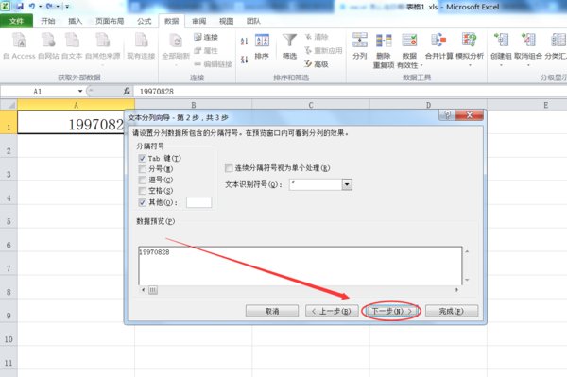This screenshot has width=567, height=377.
Task: Switch to the 公式 (Formulas) tab
Action: (144, 21)
